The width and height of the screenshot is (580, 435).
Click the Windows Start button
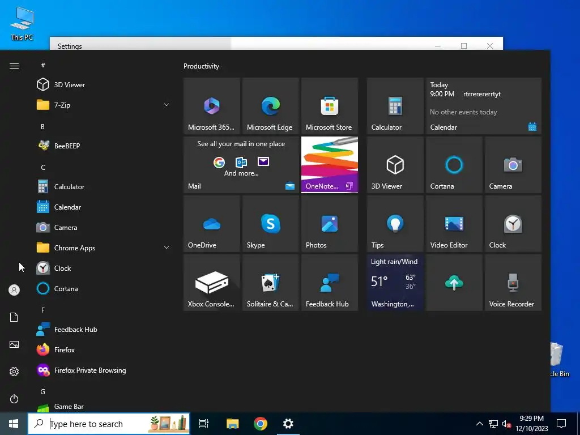point(14,424)
